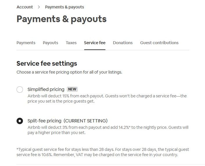Switch to the Payments tab
205x166 pixels.
pos(26,43)
